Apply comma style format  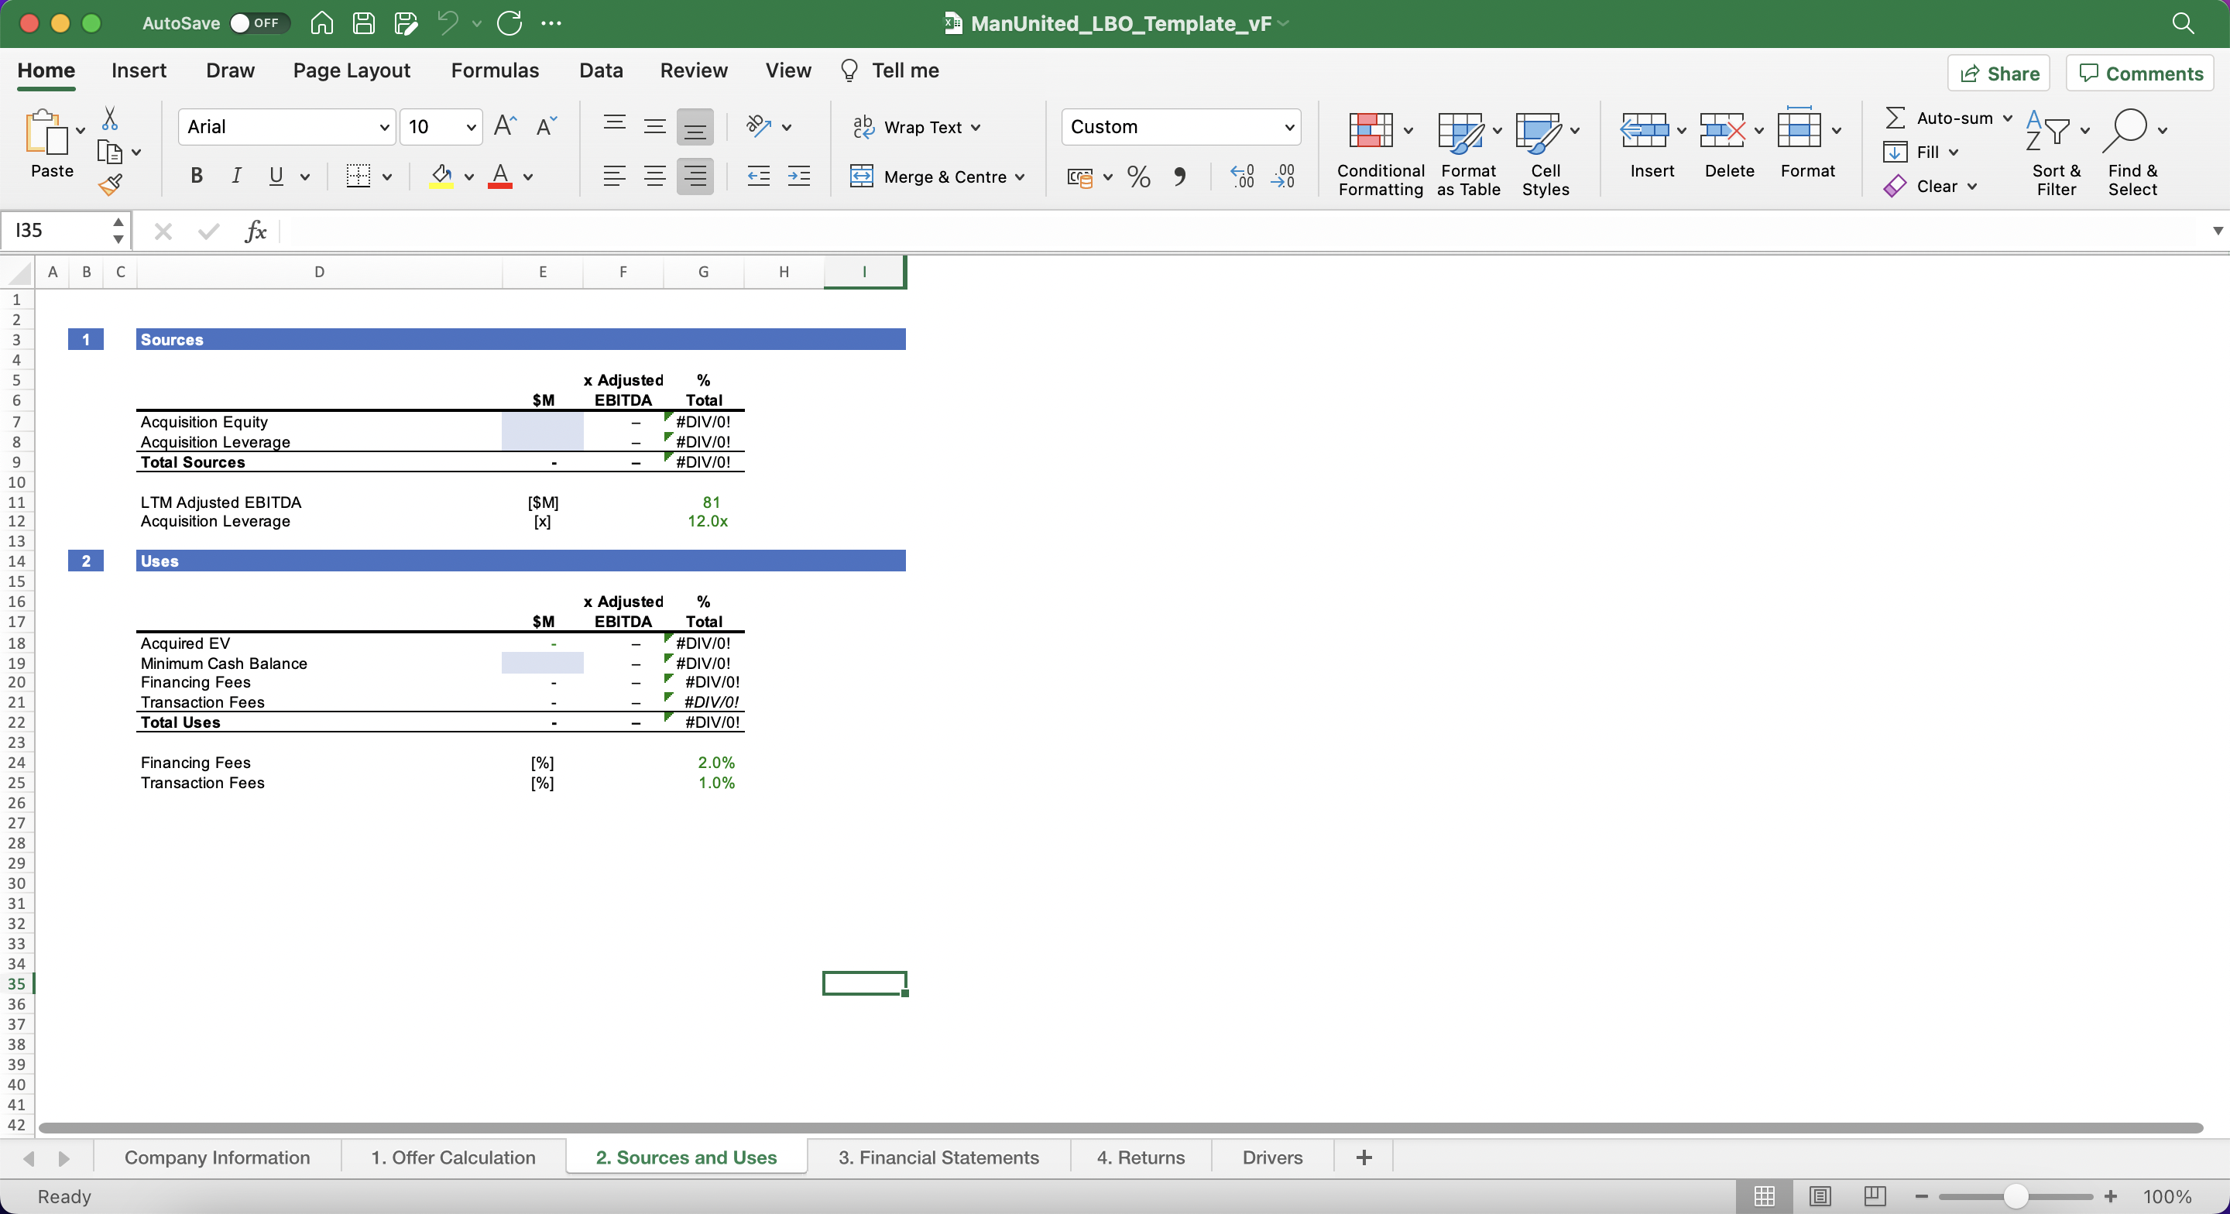(x=1179, y=177)
